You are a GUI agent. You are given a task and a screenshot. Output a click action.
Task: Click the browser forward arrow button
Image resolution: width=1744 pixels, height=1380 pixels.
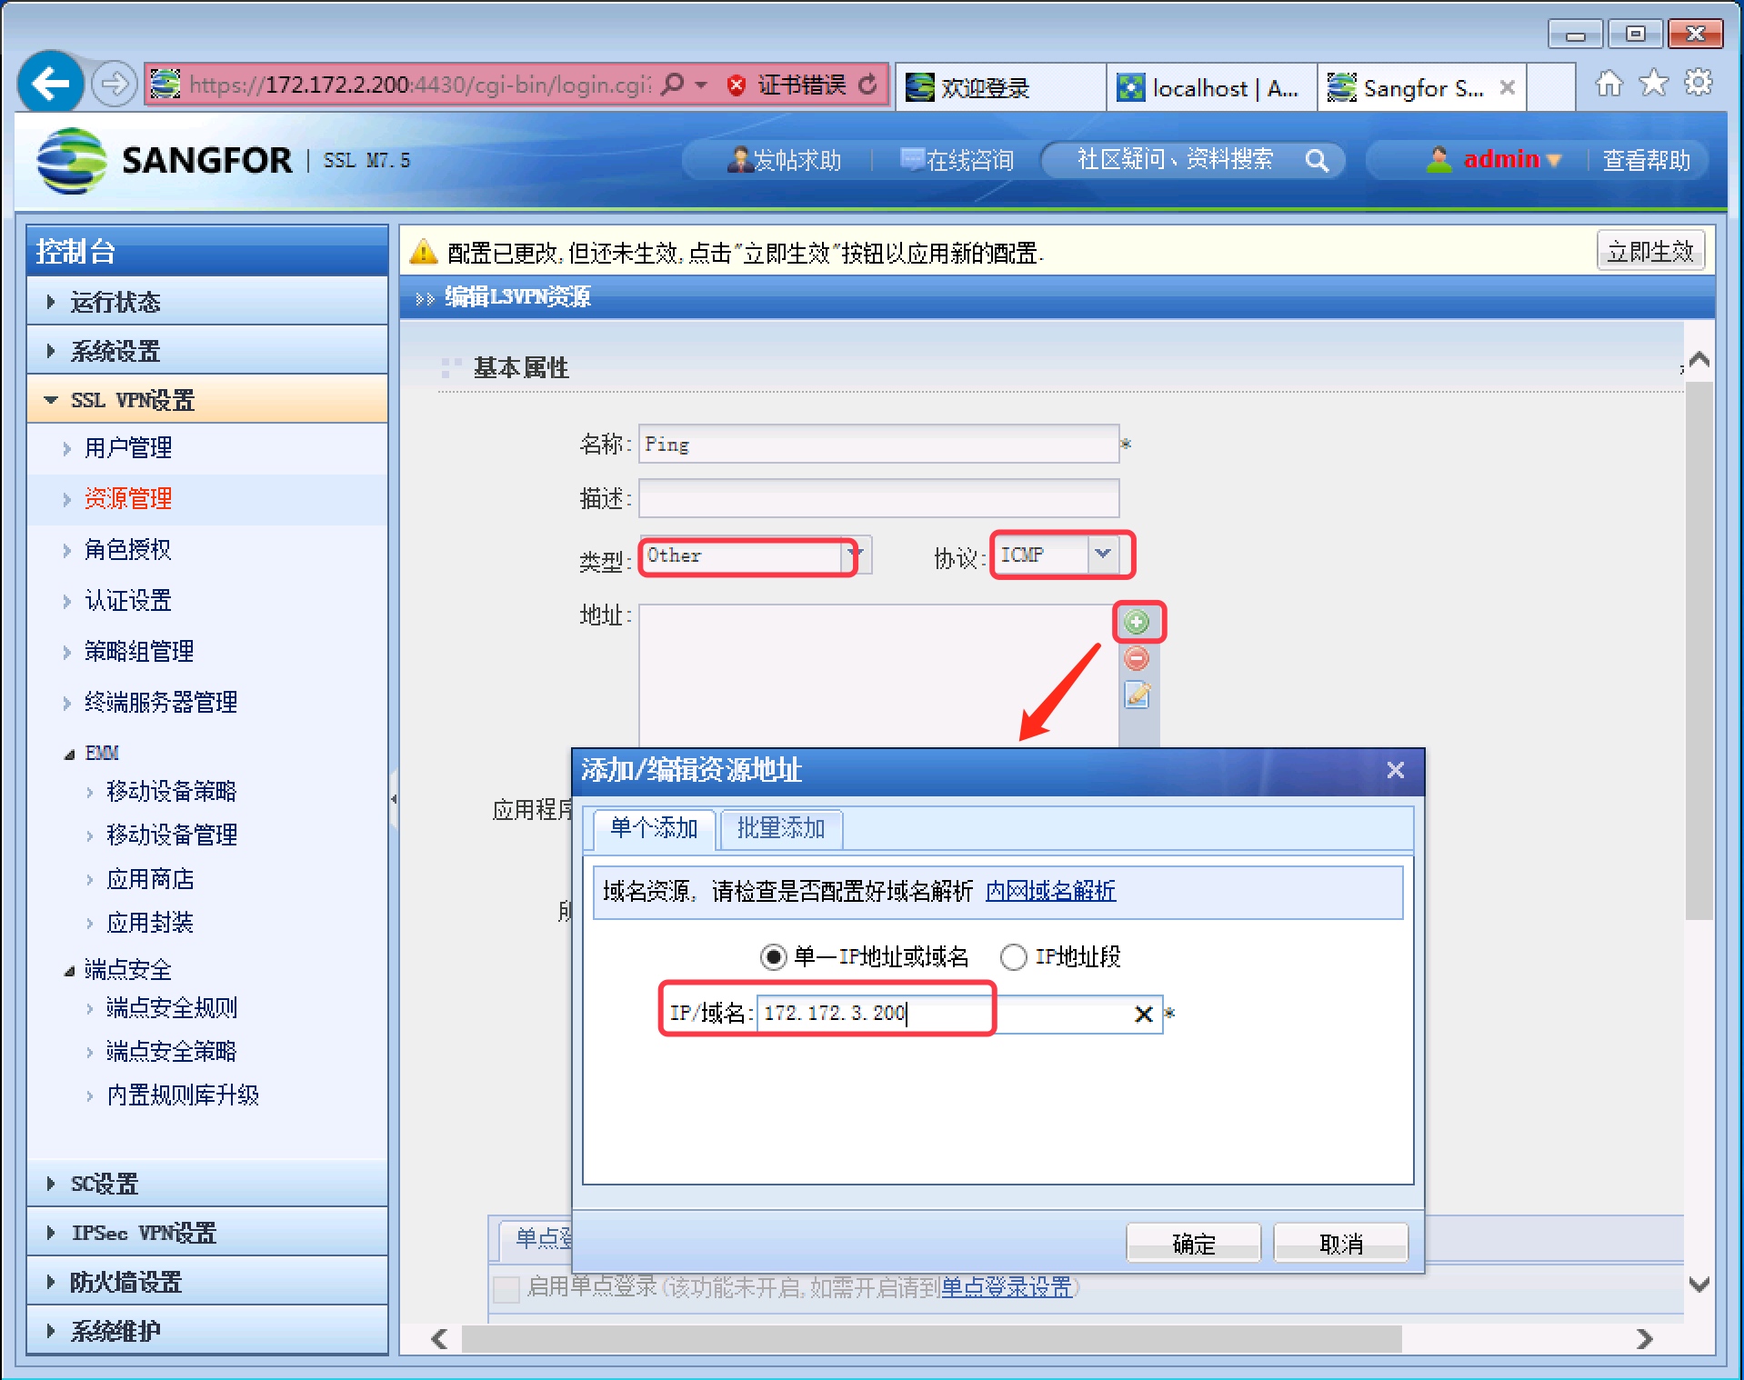[x=115, y=85]
